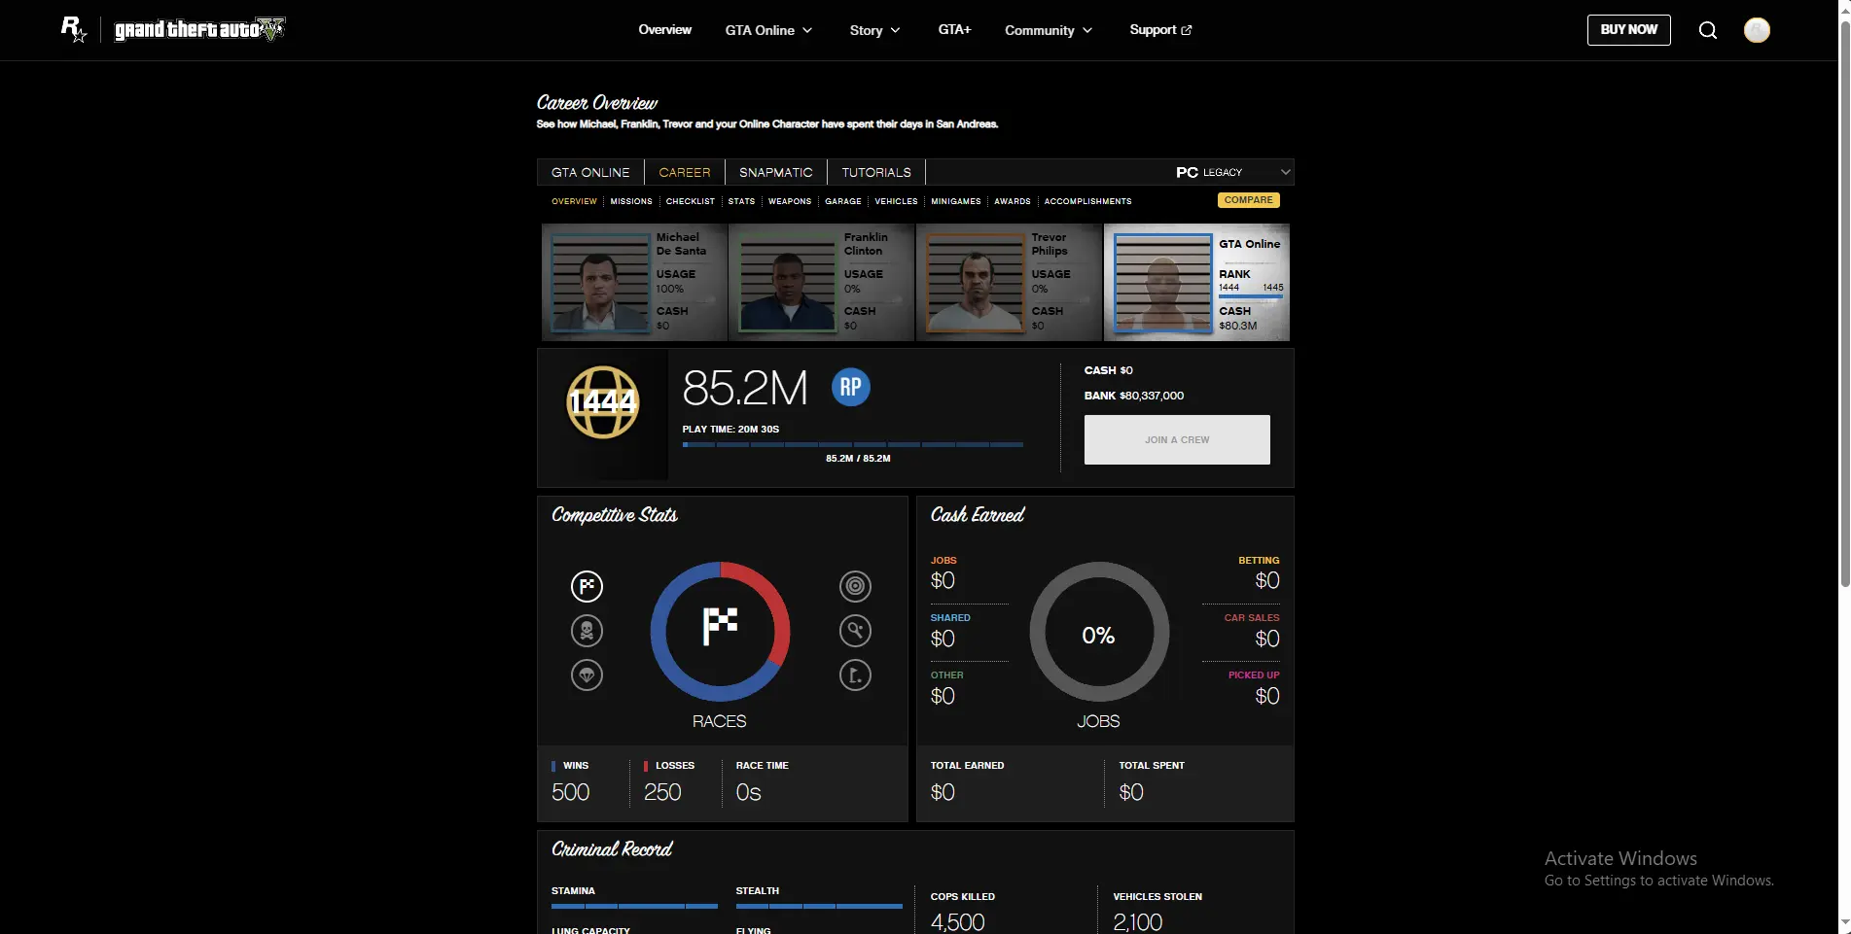1851x934 pixels.
Task: Click the "TOTAL EARNED" label
Action: [x=968, y=766]
